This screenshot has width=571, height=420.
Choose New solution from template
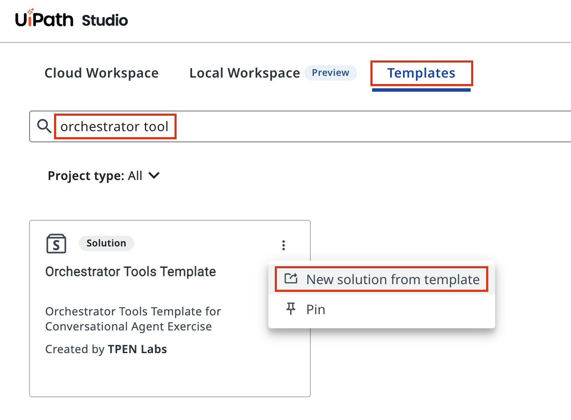pyautogui.click(x=382, y=279)
